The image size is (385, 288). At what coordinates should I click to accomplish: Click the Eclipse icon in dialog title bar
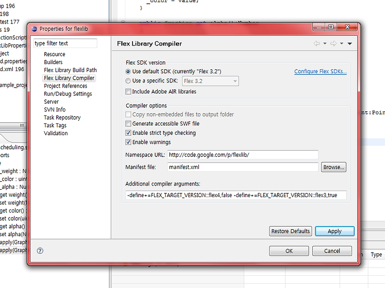pos(34,29)
